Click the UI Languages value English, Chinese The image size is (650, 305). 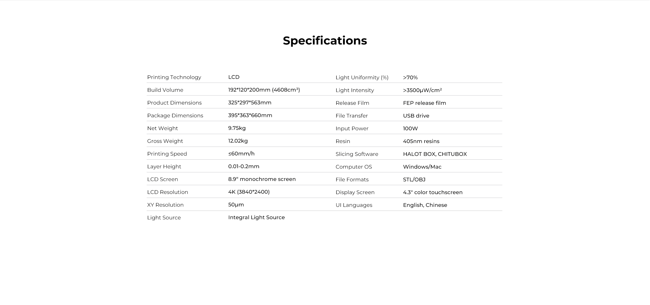(425, 205)
